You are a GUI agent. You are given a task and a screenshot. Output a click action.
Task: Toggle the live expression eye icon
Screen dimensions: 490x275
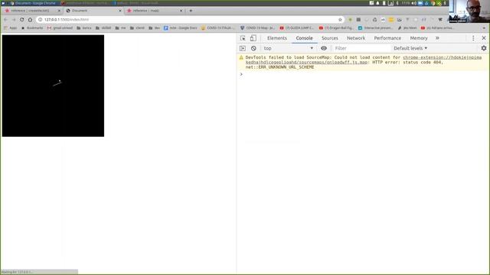(x=324, y=48)
